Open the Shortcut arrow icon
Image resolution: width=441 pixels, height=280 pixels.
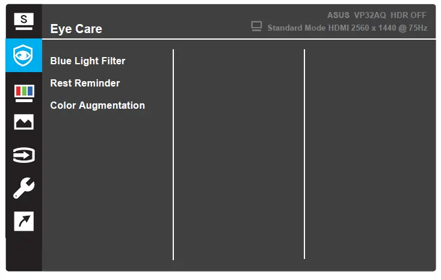tap(23, 221)
